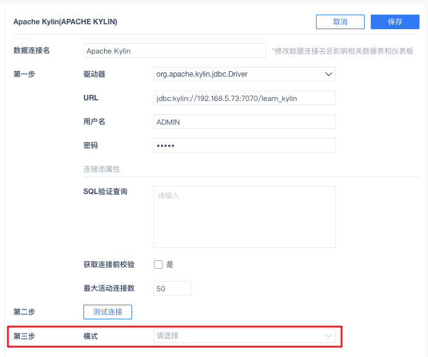Click the 用户名 field containing ADMIN
The height and width of the screenshot is (357, 428).
245,122
